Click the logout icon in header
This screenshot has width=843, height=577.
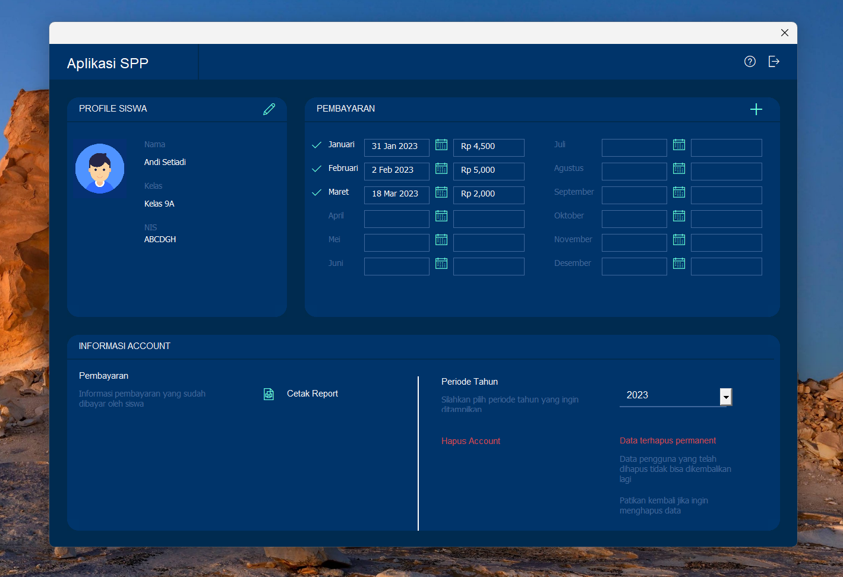tap(773, 62)
